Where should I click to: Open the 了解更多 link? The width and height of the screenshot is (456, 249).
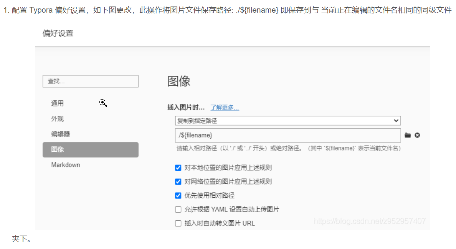tap(225, 108)
